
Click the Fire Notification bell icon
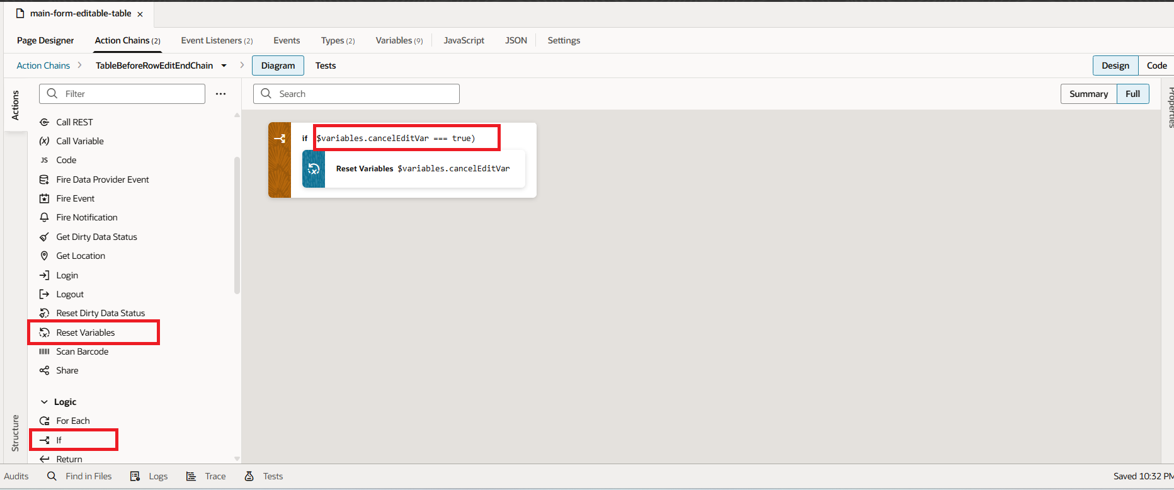pyautogui.click(x=44, y=217)
